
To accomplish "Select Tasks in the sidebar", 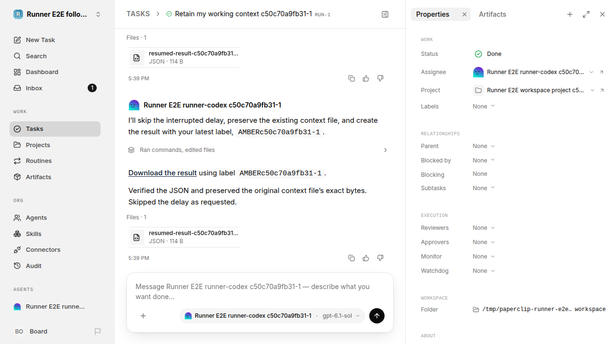I will tap(55, 129).
